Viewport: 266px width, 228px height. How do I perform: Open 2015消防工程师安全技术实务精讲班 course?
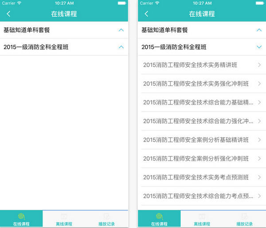pyautogui.click(x=202, y=65)
